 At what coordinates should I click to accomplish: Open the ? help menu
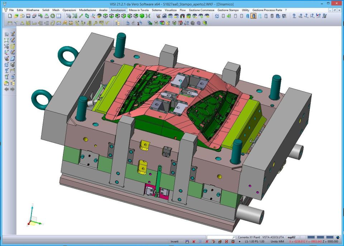(286, 10)
